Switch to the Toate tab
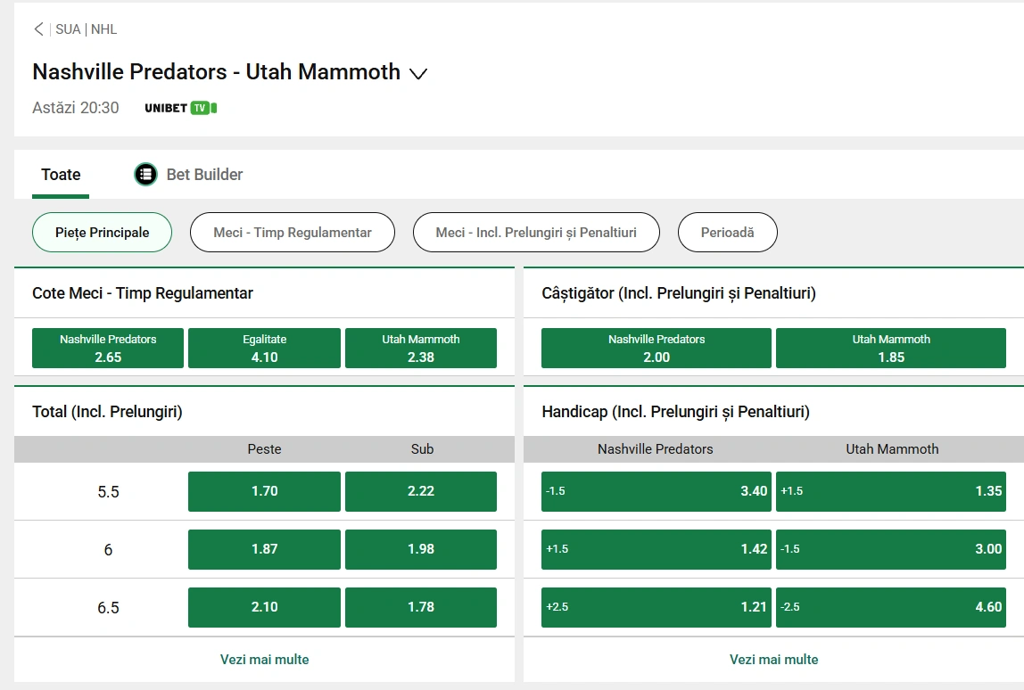The height and width of the screenshot is (690, 1024). tap(61, 175)
